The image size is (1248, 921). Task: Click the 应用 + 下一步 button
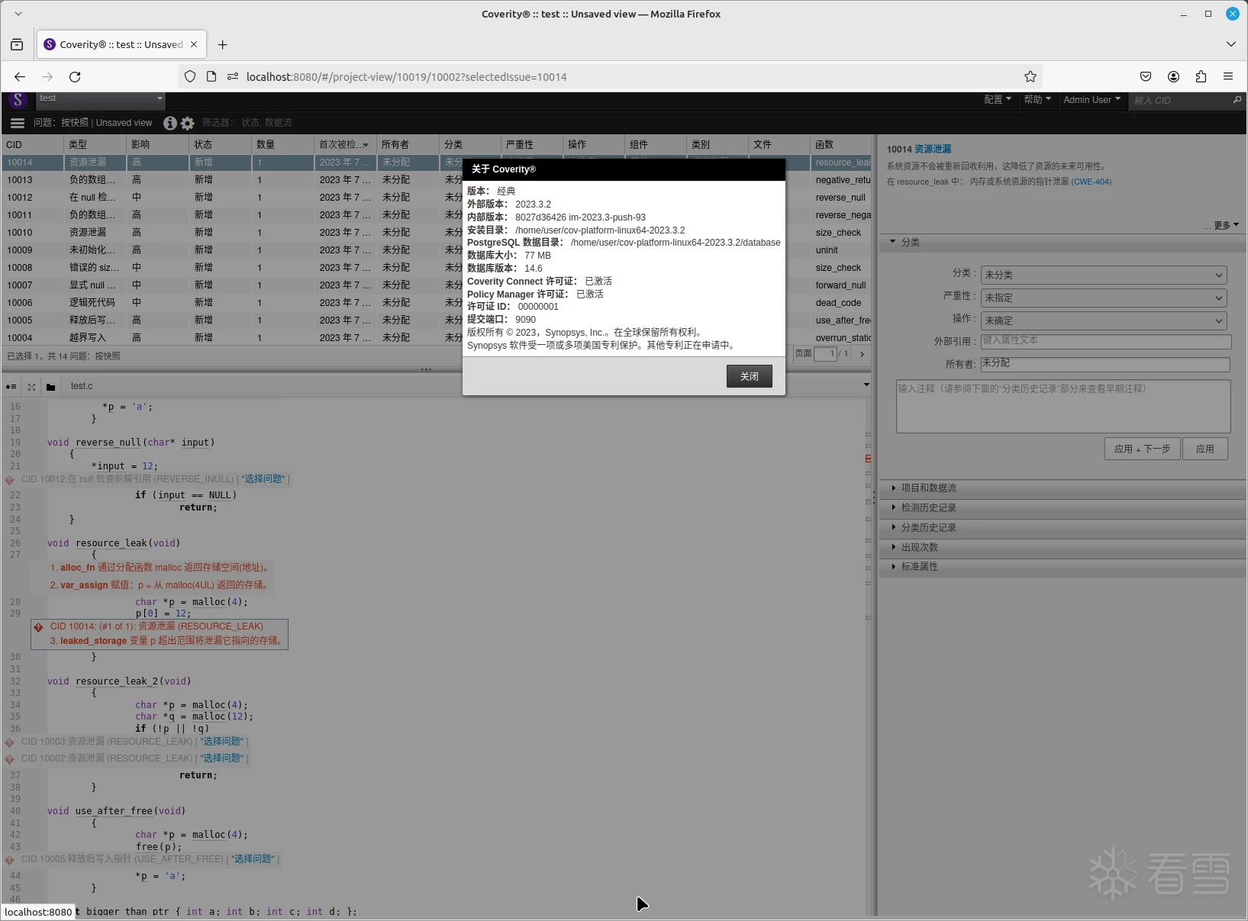1142,449
